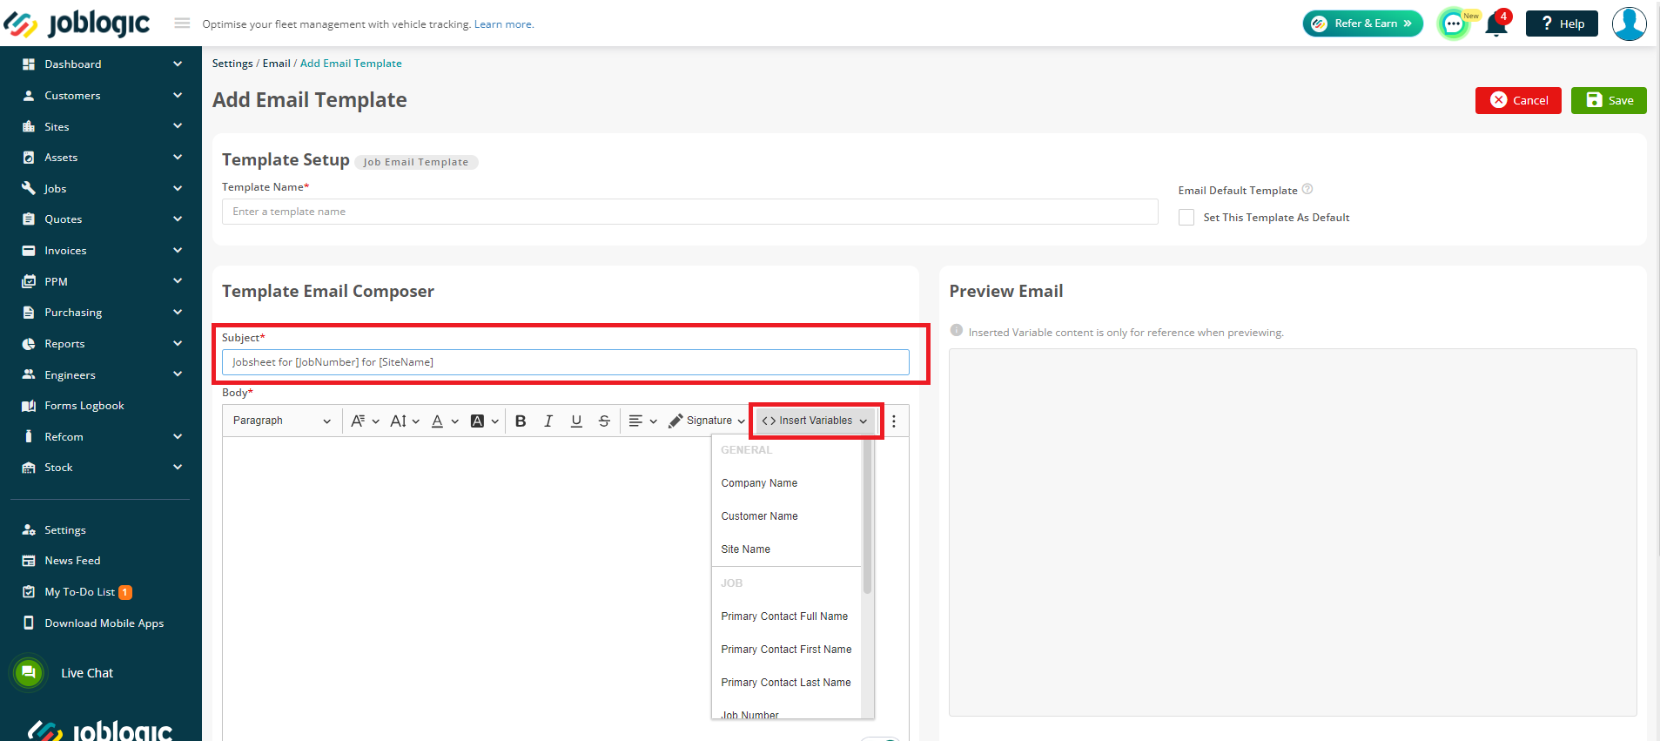Go to Email breadcrumb
This screenshot has height=741, width=1660.
(277, 64)
